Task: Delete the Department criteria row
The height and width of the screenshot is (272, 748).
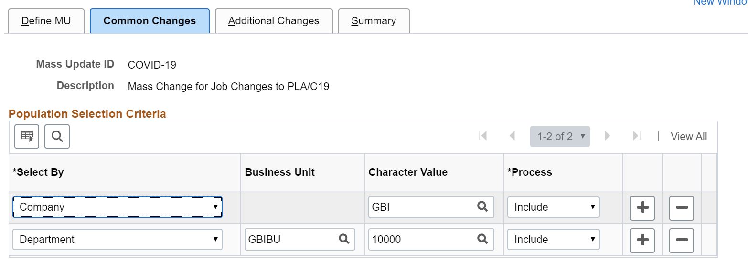Action: tap(682, 240)
